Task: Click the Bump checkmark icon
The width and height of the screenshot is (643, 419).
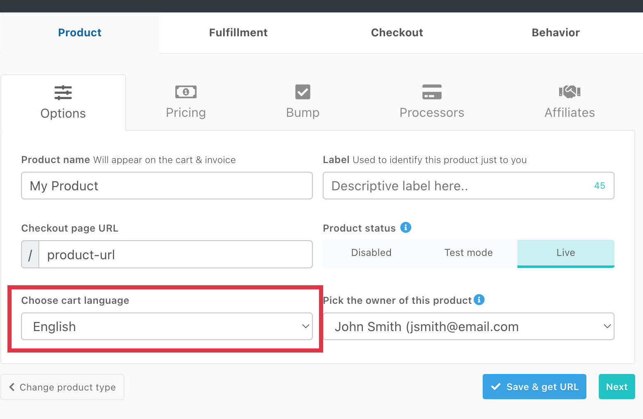Action: click(302, 92)
